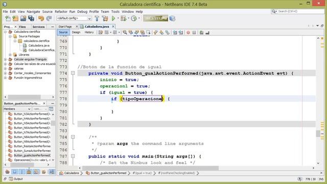Click Clean and Build Project icon
This screenshot has height=184, width=327.
point(105,18)
